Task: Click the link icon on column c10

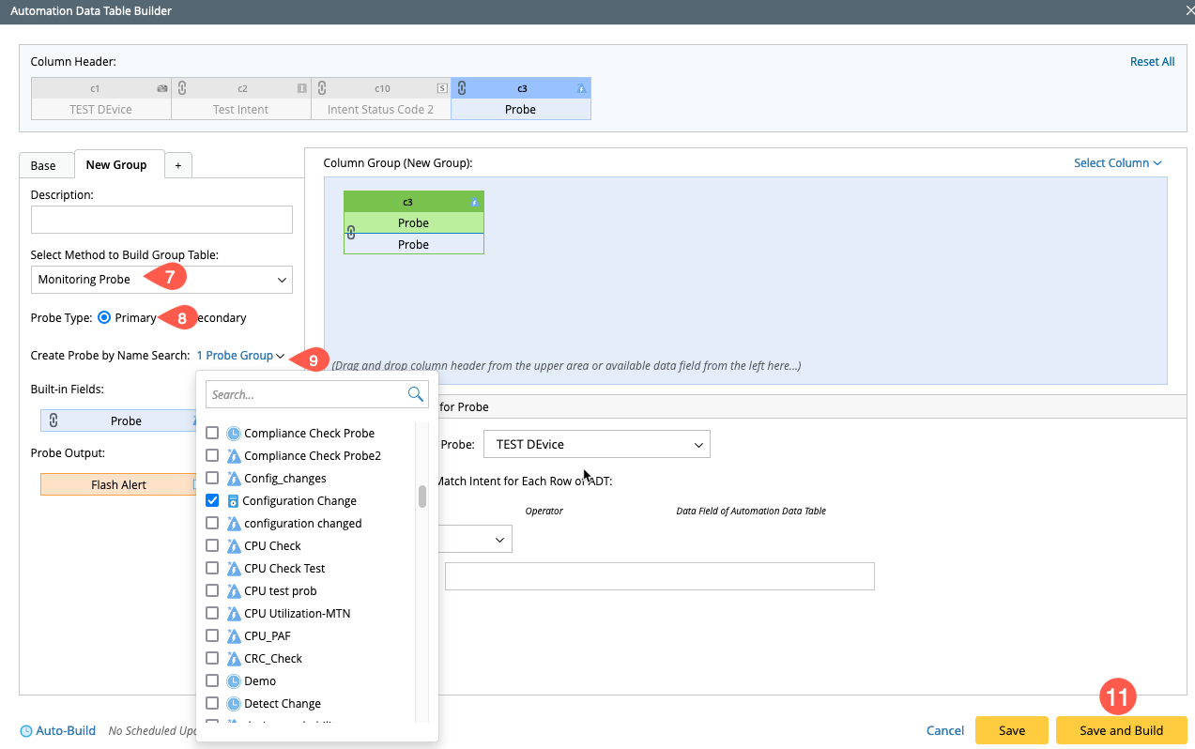Action: click(322, 88)
